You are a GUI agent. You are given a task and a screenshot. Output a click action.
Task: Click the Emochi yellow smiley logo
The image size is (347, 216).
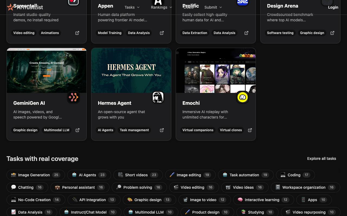(x=242, y=97)
